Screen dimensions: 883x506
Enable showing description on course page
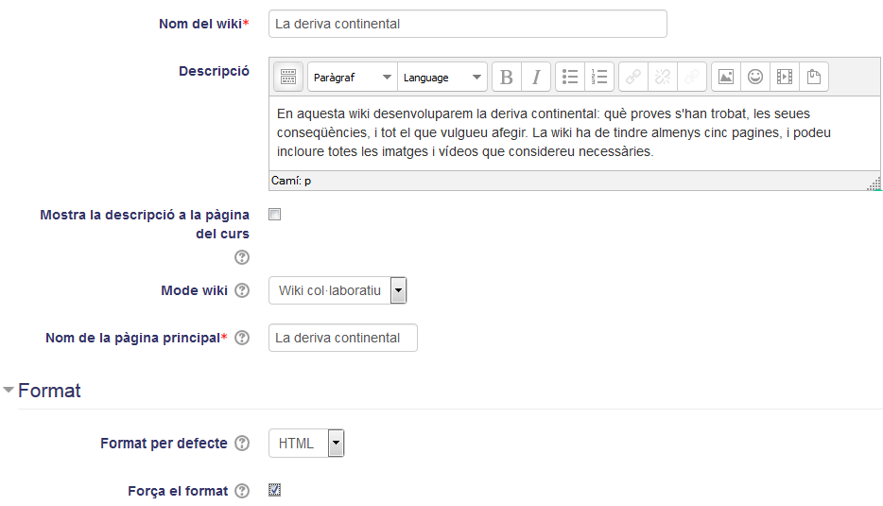pos(275,215)
